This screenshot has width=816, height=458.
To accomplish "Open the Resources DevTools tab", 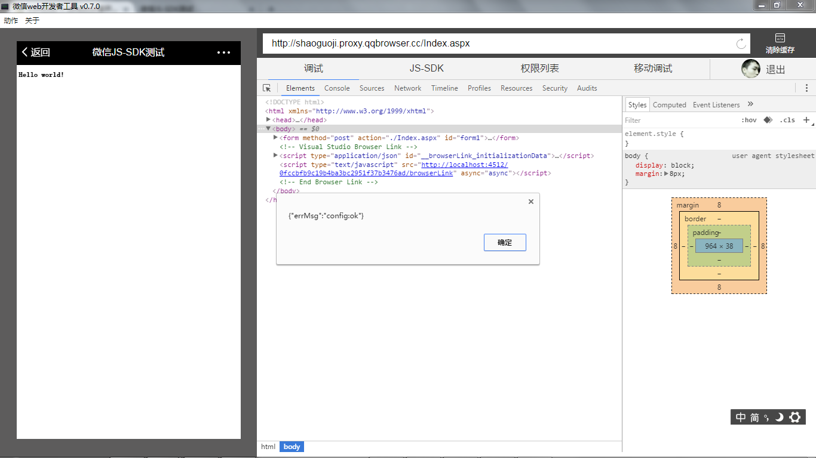I will (516, 88).
